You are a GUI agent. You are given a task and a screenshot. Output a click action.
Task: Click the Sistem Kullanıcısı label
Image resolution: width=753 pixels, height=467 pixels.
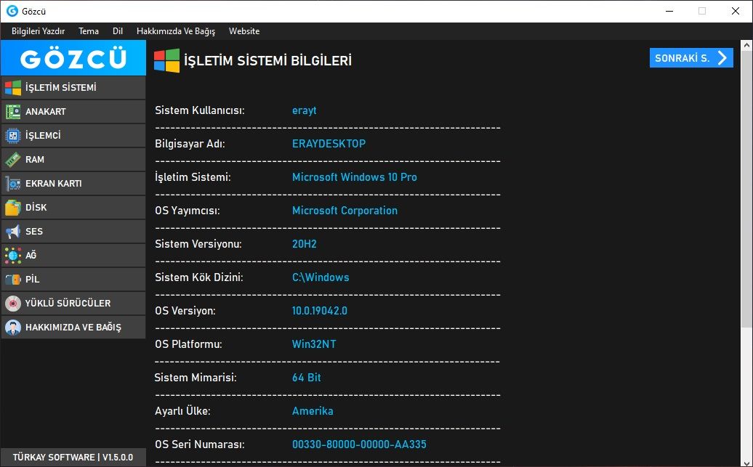pos(200,110)
